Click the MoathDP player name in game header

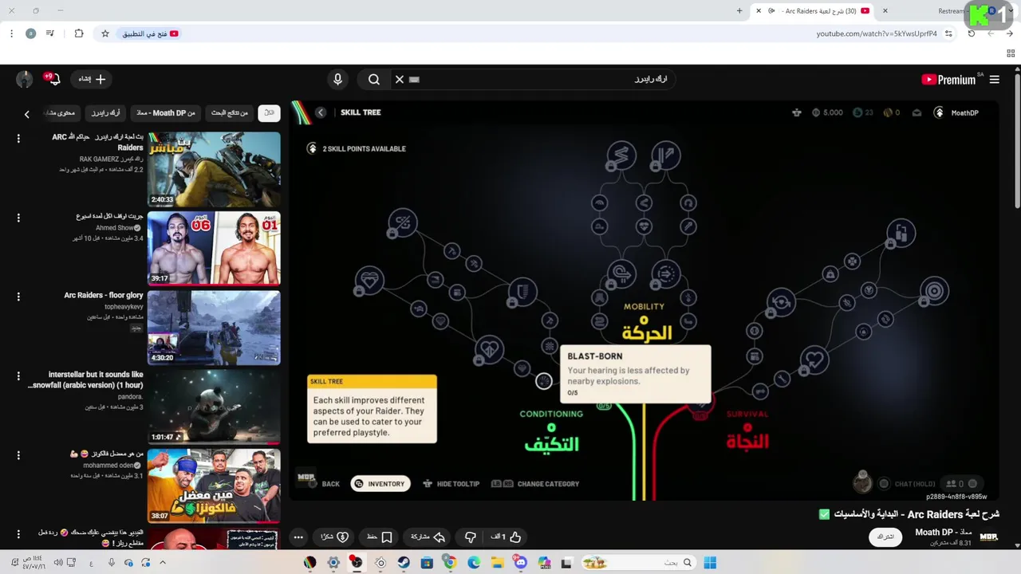tap(964, 113)
